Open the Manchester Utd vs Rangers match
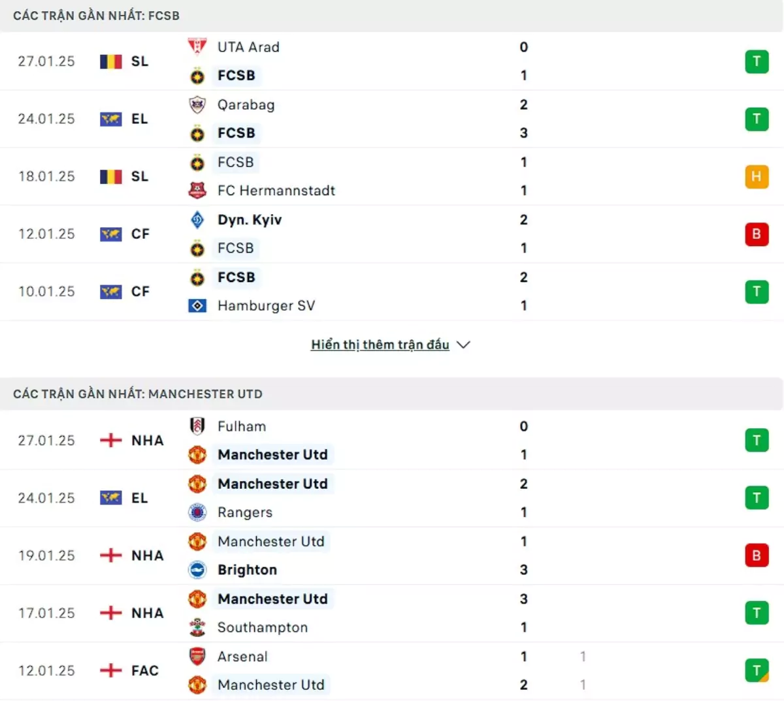 pyautogui.click(x=392, y=498)
